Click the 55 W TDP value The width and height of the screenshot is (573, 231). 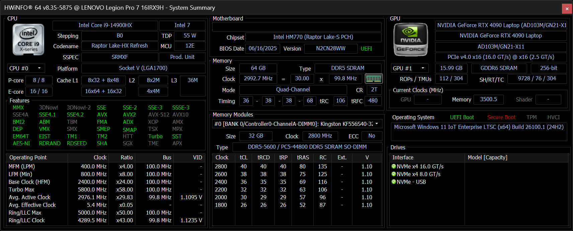tap(190, 36)
